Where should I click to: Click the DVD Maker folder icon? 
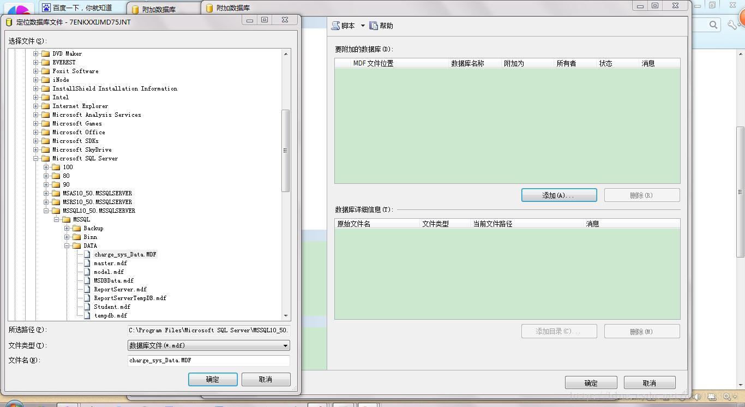coord(46,53)
